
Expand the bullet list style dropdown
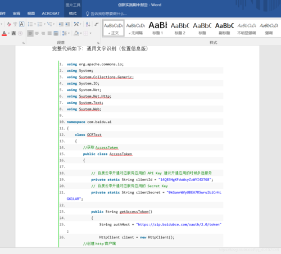click(35, 24)
